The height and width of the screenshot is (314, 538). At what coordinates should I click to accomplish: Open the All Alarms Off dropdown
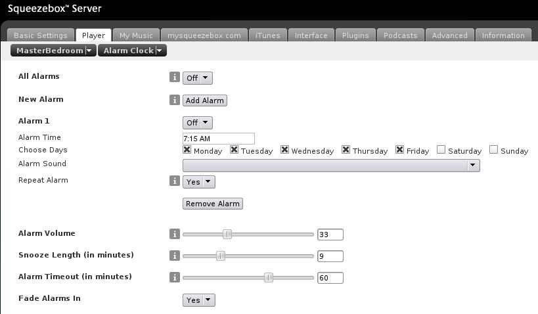pyautogui.click(x=197, y=78)
